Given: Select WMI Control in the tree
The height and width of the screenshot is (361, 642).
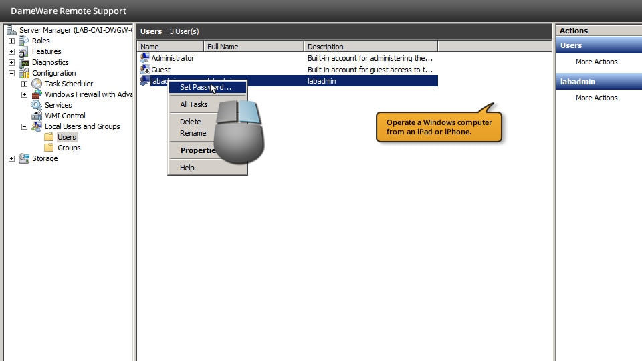Looking at the screenshot, I should 65,116.
